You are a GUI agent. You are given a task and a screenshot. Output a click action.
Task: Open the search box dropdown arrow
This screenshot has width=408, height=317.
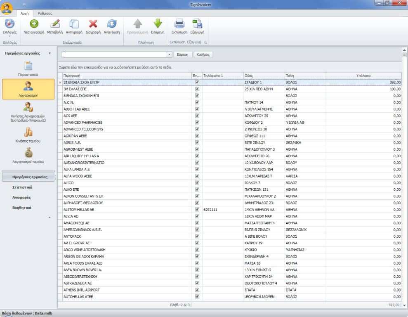click(x=170, y=54)
